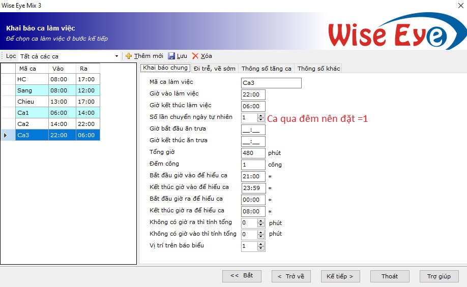Increase Không có giờ vào thì tính tổng
Screen dimensions: 467x287
[x=261, y=233]
